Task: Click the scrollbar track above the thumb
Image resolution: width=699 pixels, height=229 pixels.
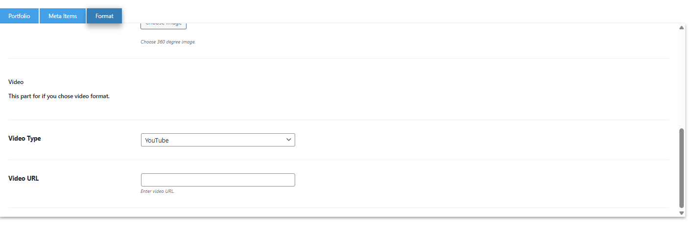Action: 681,78
